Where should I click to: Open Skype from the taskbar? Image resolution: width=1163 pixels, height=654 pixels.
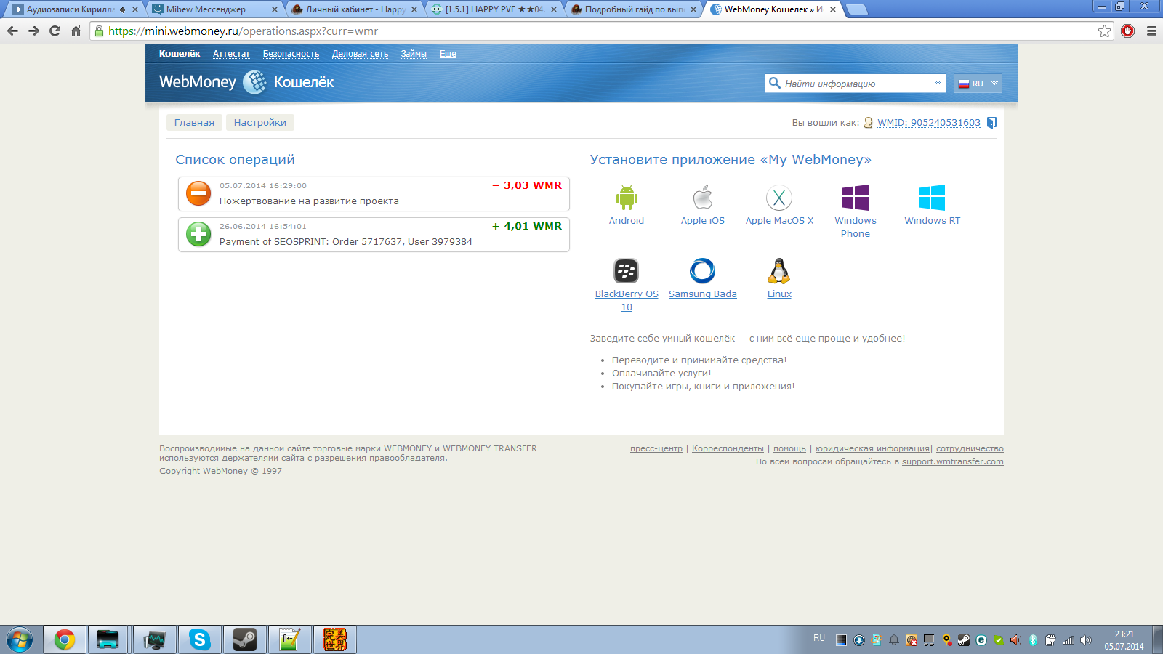point(199,639)
